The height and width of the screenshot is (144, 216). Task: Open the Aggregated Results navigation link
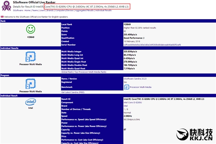(x=84, y=10)
